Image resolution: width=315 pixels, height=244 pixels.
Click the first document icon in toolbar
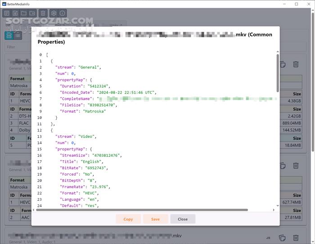click(7, 14)
